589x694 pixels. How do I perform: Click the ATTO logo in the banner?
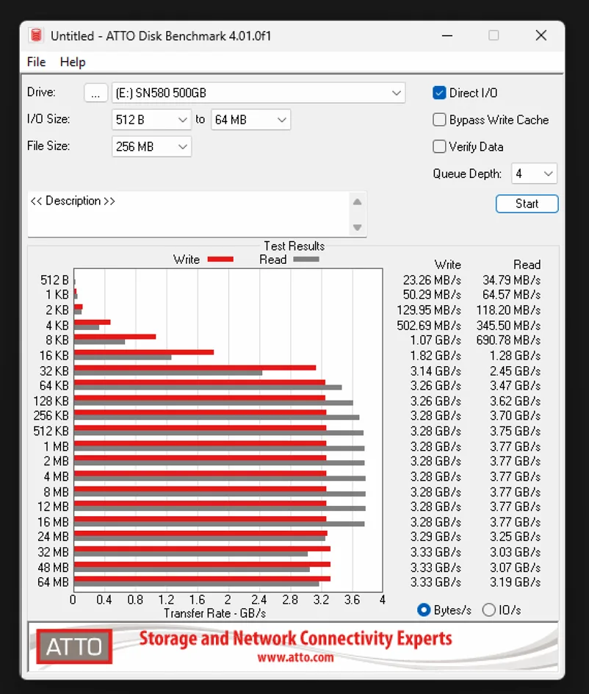tap(74, 647)
